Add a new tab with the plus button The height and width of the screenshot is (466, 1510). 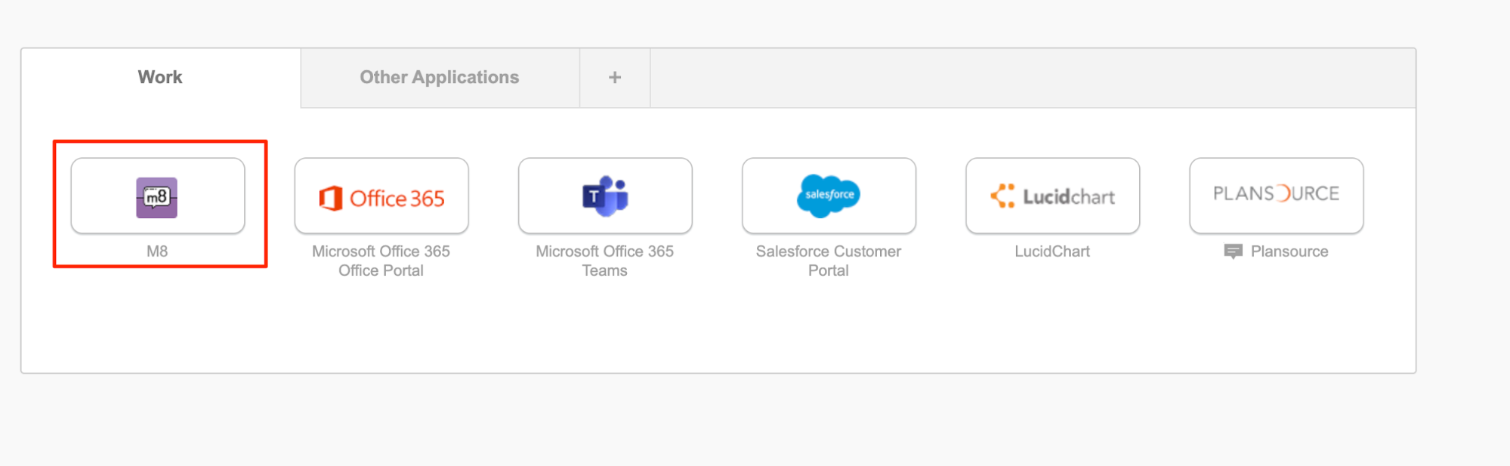click(615, 78)
